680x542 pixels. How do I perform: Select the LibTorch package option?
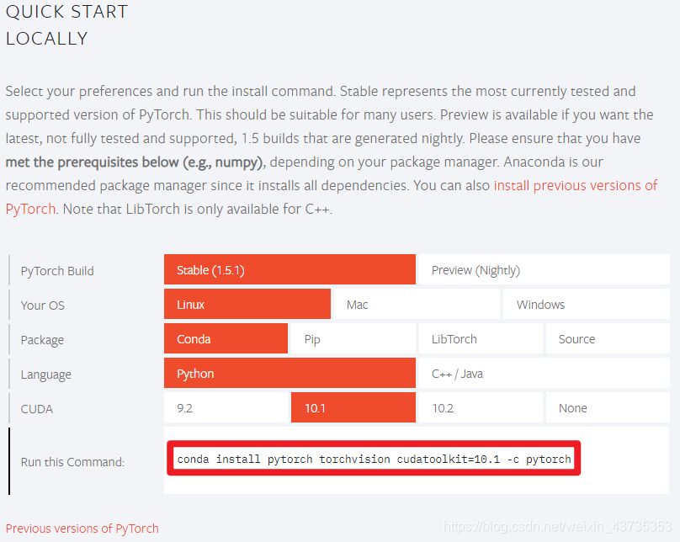481,338
